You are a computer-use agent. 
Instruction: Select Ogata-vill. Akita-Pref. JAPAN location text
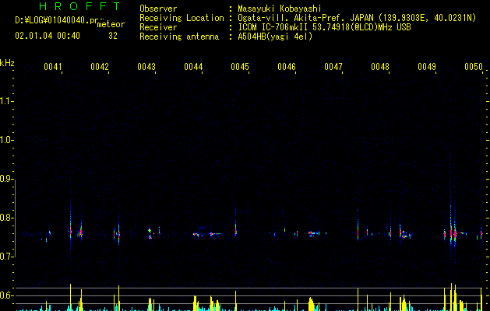pyautogui.click(x=357, y=18)
